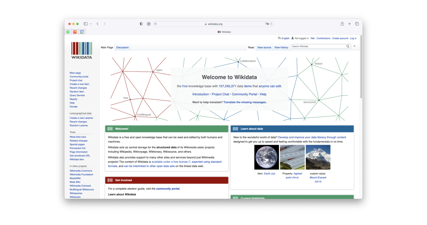Screen dimensions: 427x225
Task: Click the search magnifier icon
Action: click(348, 46)
